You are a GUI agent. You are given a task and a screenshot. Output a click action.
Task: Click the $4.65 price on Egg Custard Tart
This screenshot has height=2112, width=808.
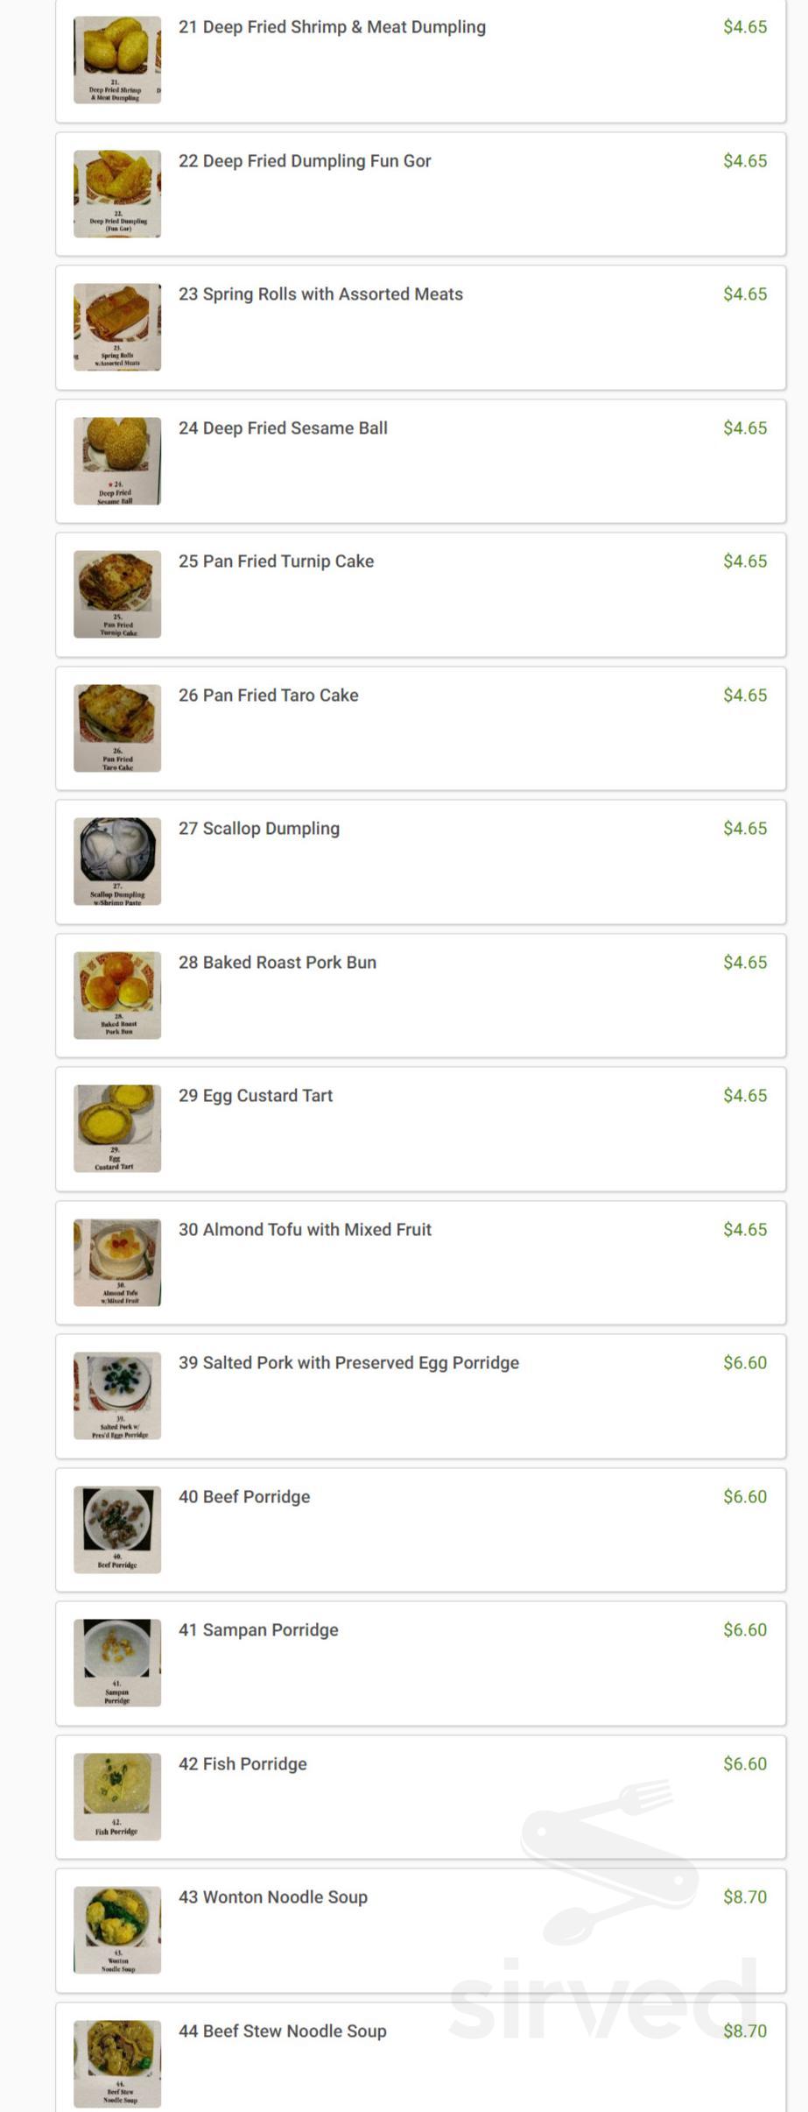(x=746, y=1094)
